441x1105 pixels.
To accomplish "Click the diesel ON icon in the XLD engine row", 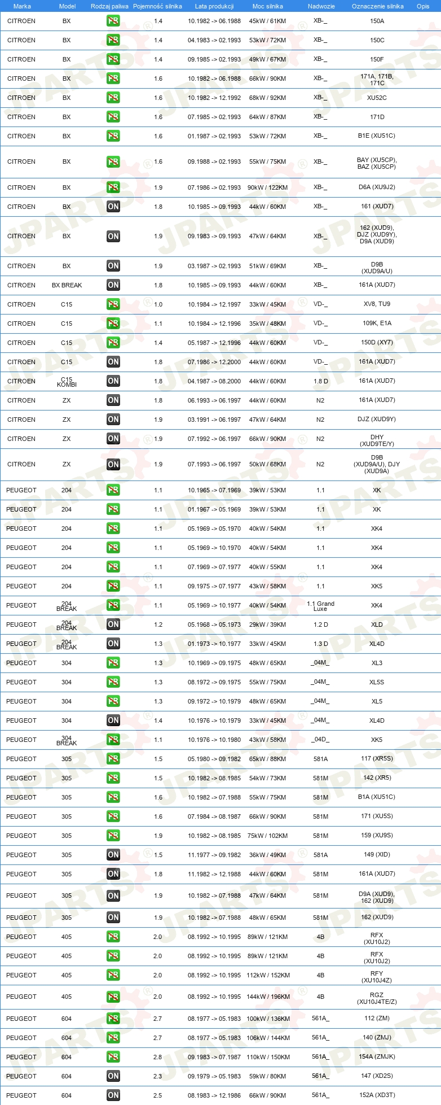I will click(113, 624).
